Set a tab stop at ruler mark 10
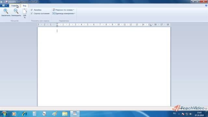Image resolution: width=208 pixels, height=117 pixels. 118,25
